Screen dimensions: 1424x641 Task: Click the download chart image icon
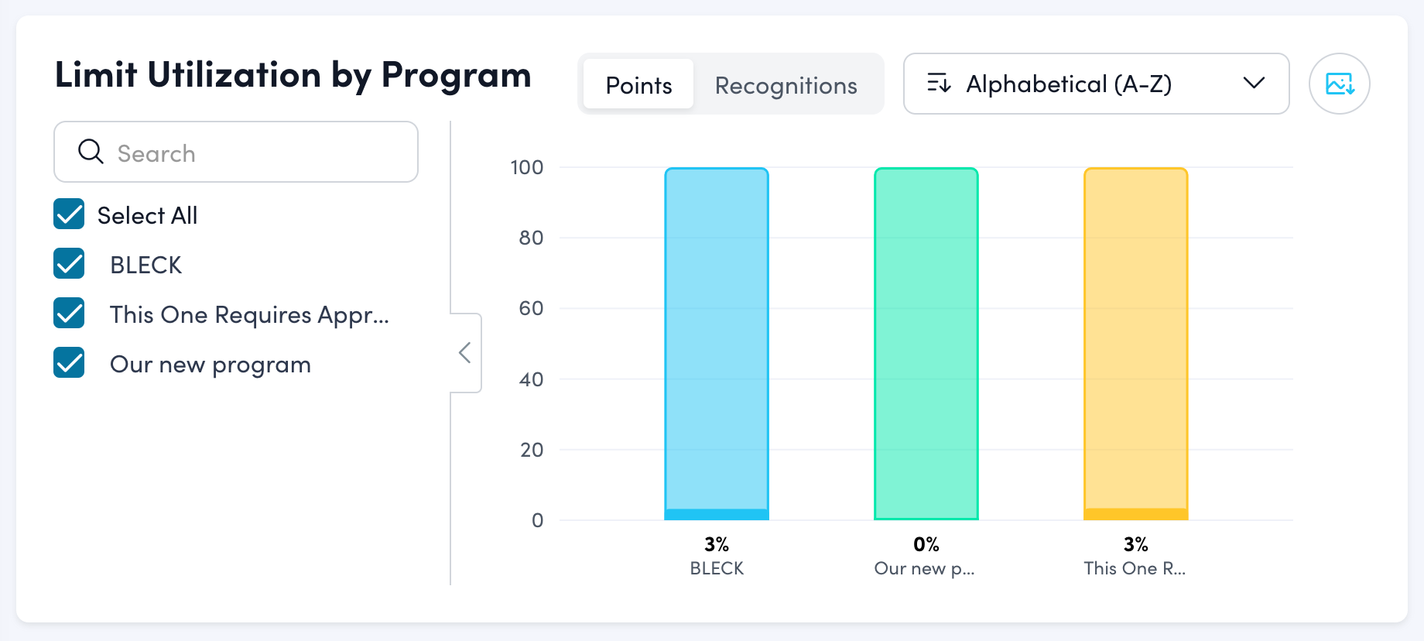(1339, 84)
